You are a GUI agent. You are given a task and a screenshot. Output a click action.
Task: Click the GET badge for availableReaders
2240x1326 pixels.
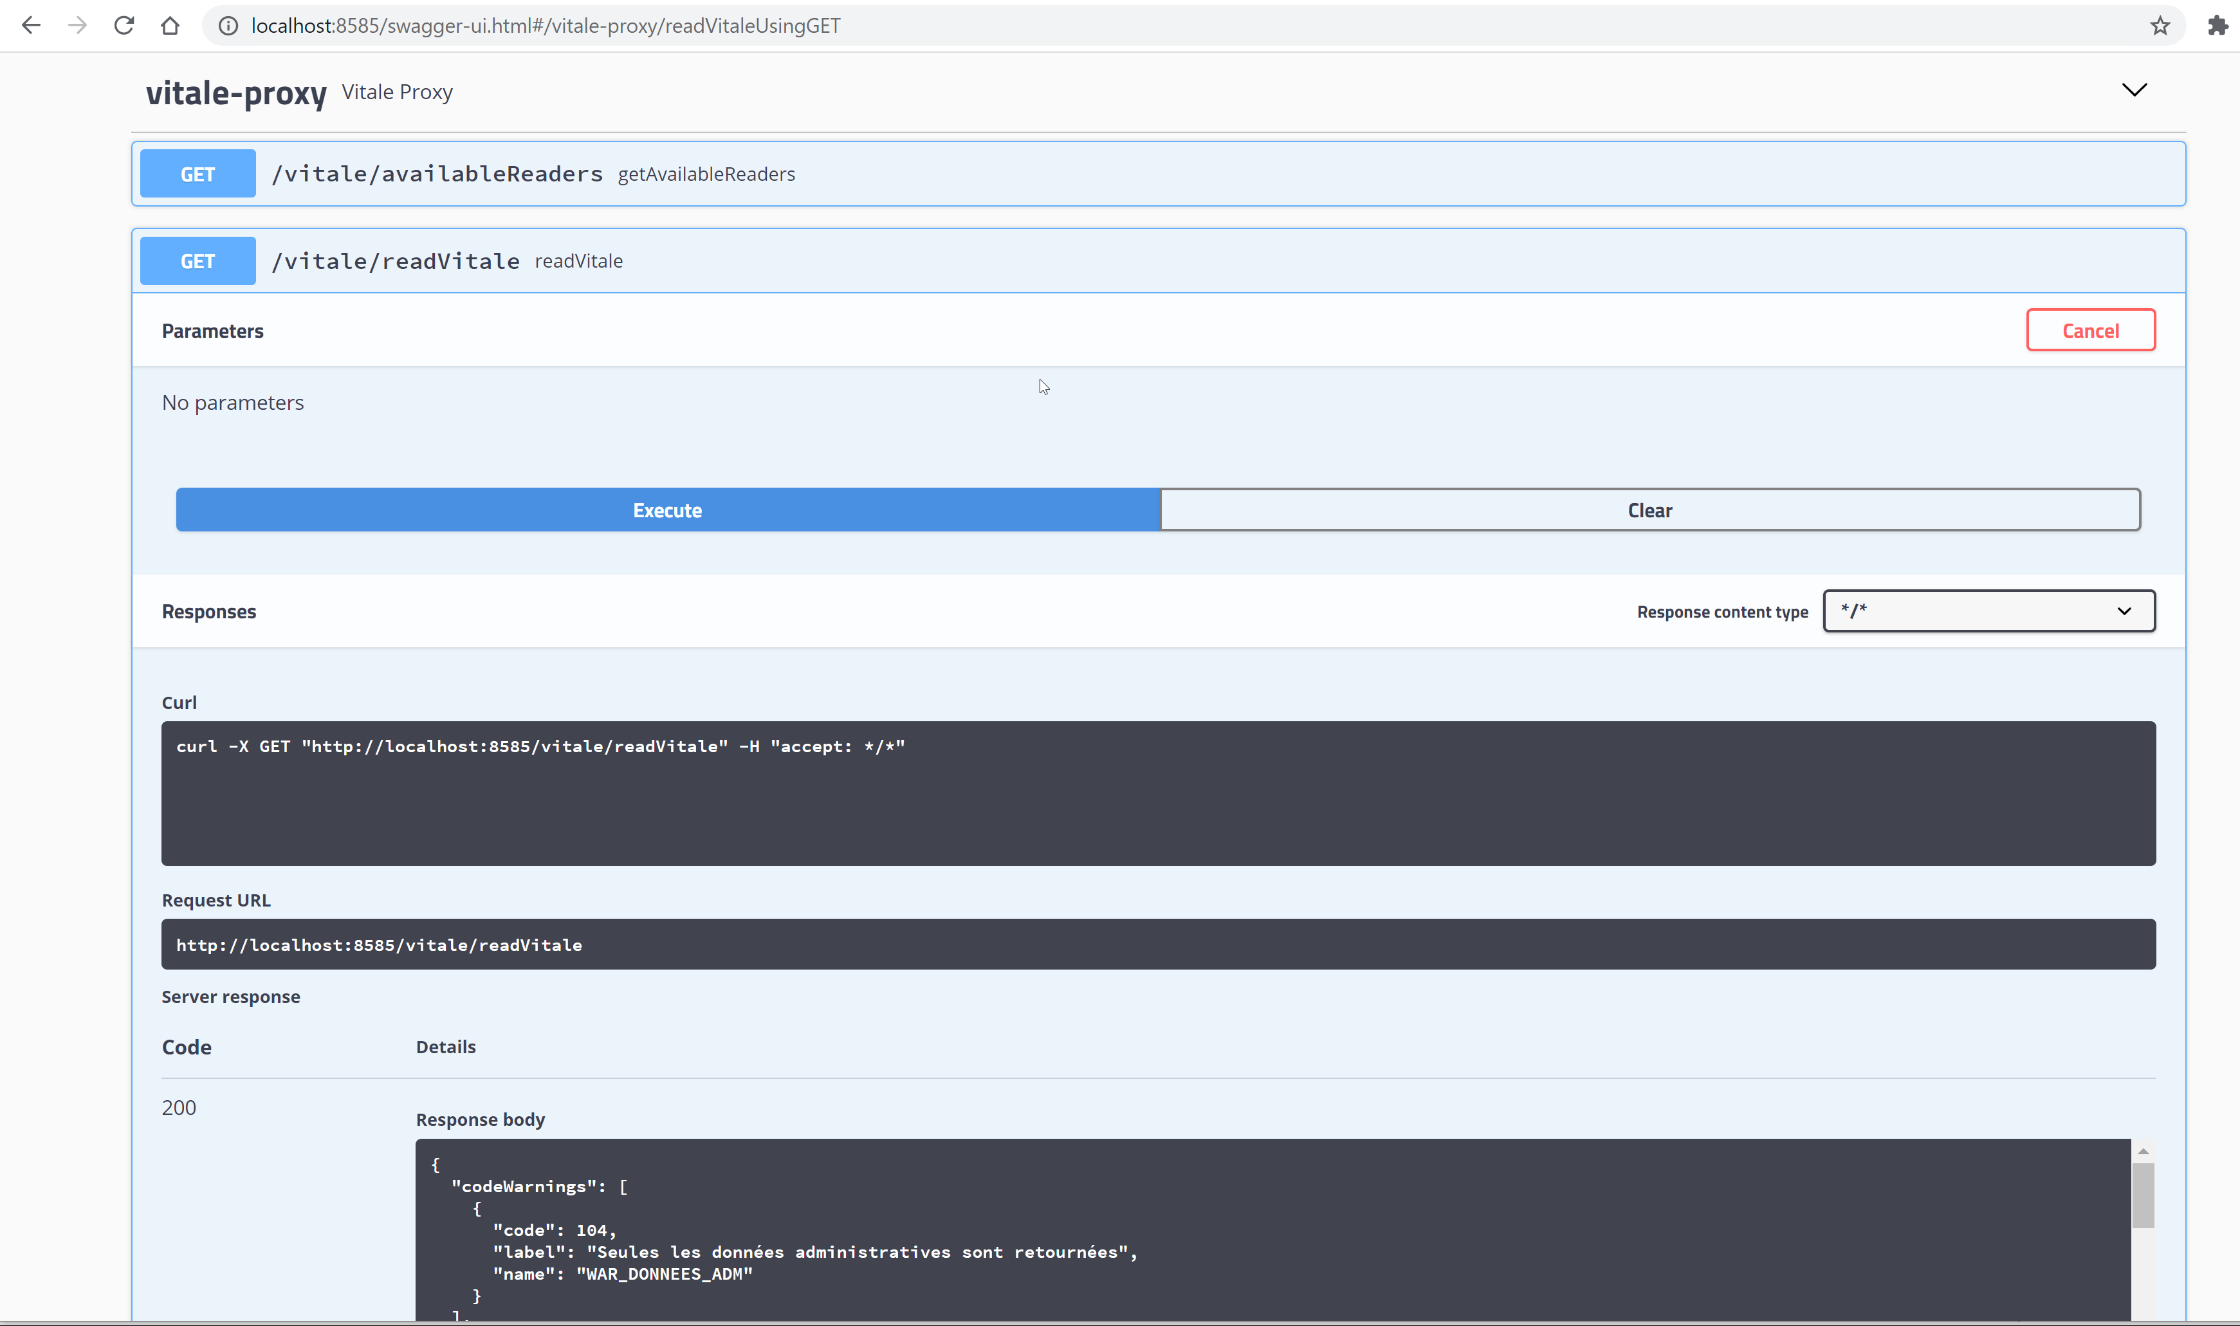197,173
